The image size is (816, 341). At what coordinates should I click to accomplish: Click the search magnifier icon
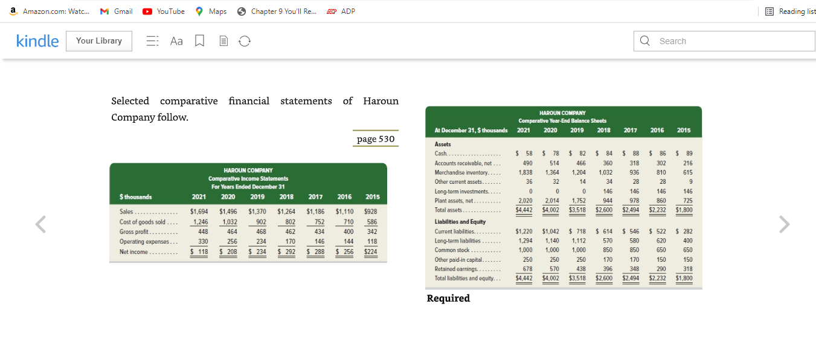646,41
